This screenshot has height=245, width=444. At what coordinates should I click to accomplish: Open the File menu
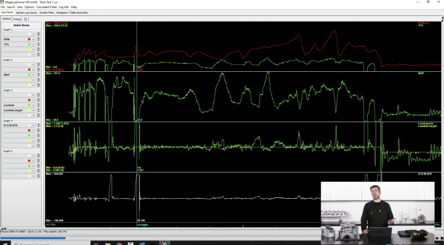[2, 7]
